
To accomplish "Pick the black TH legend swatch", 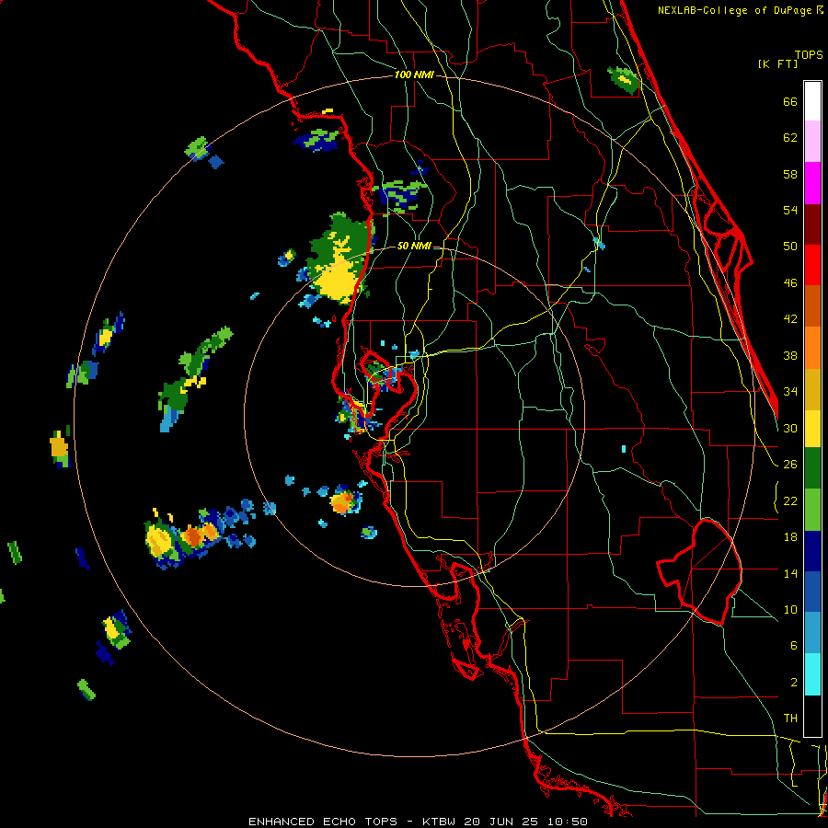I will (x=812, y=716).
